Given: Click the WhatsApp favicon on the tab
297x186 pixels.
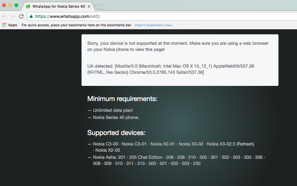Looking at the screenshot, I should [28, 6].
